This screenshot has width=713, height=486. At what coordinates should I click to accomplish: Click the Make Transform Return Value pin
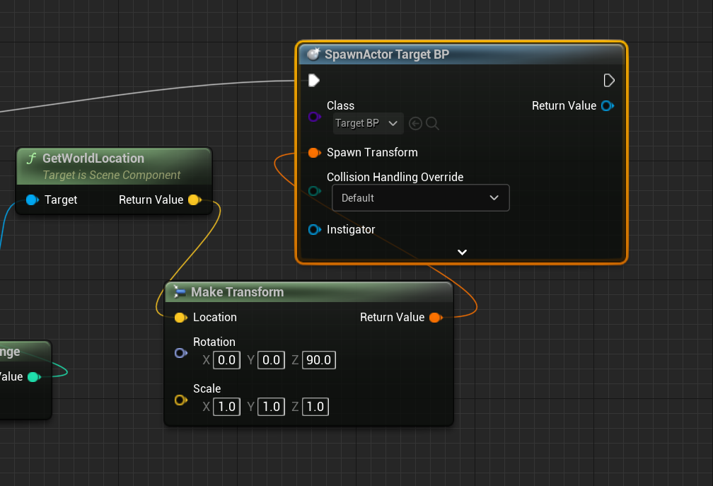pos(435,318)
